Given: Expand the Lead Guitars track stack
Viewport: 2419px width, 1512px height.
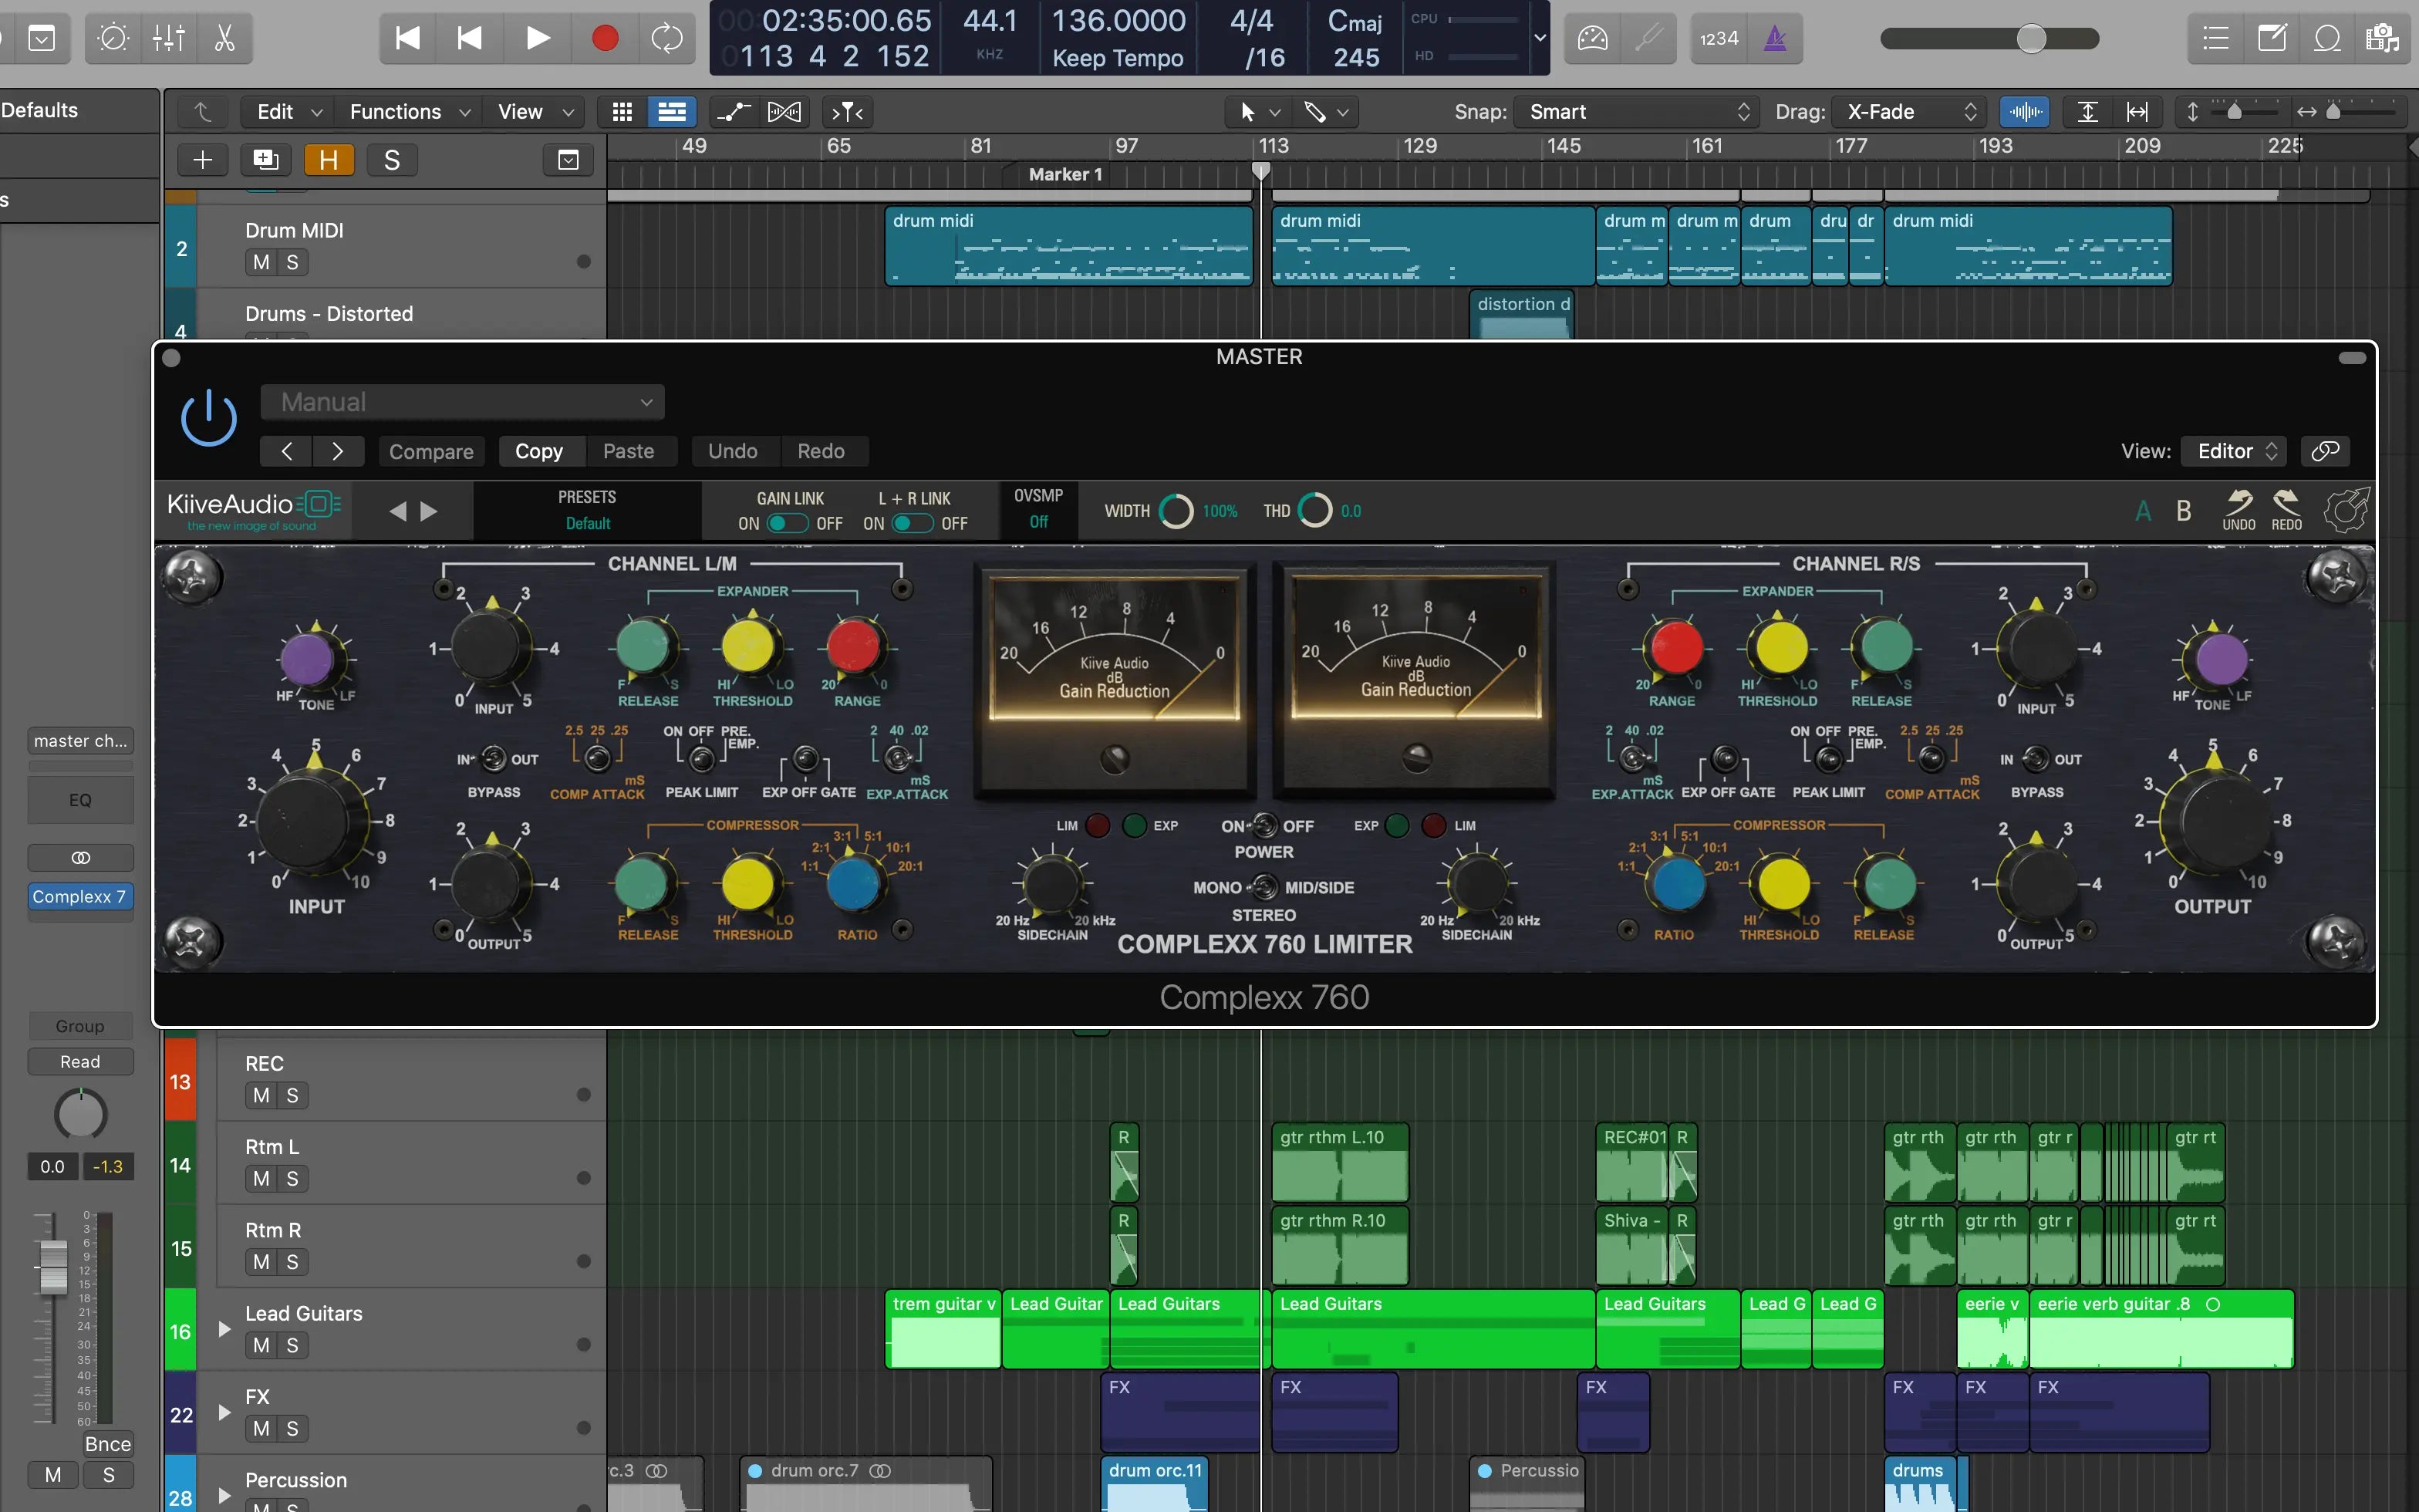Looking at the screenshot, I should point(224,1329).
